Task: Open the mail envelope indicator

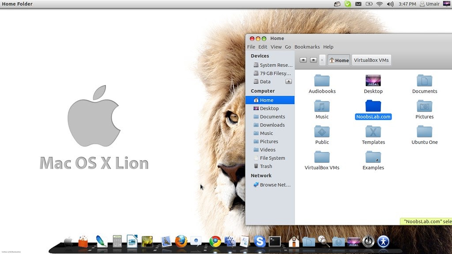Action: point(358,4)
